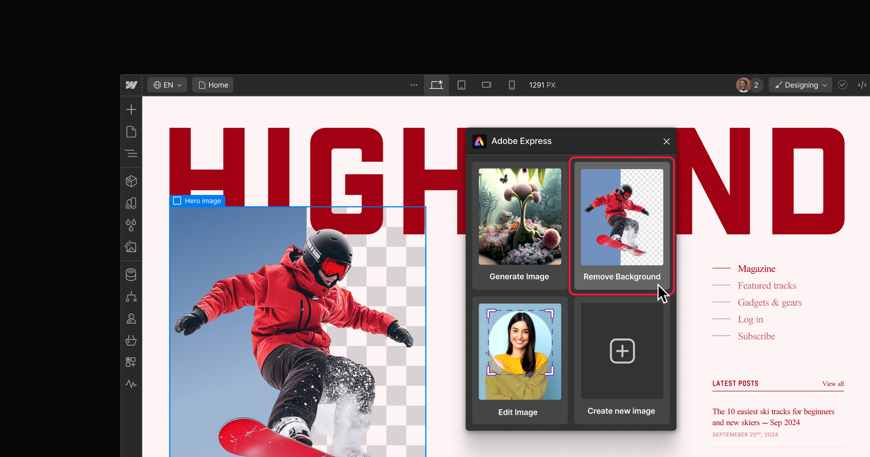Open the CMS Collections panel
The width and height of the screenshot is (870, 457).
coord(131,274)
